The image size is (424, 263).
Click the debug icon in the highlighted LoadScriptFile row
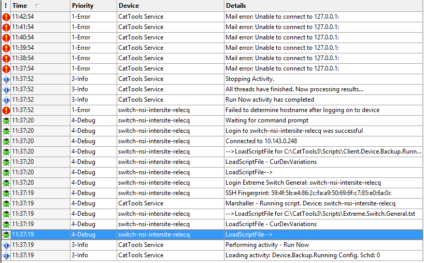[6, 235]
